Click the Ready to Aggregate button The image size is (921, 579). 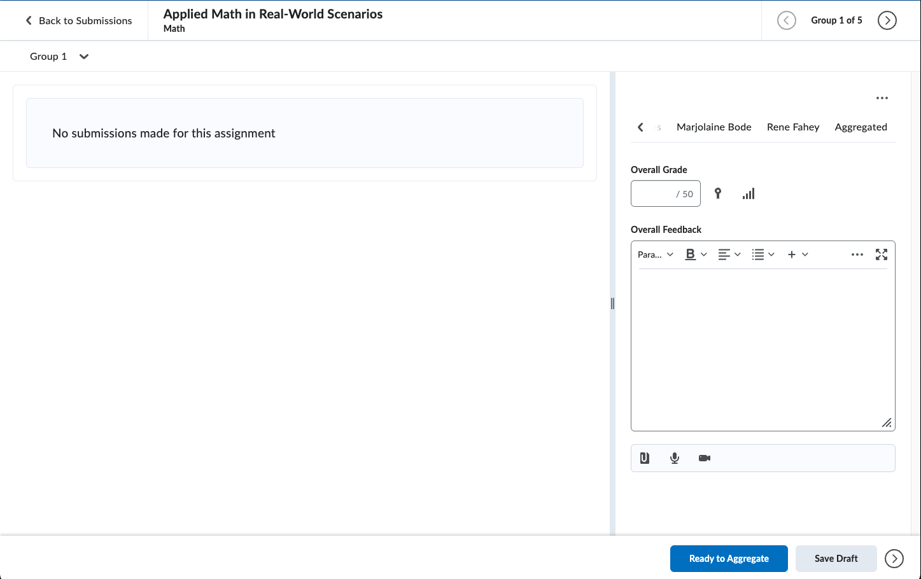(x=729, y=559)
